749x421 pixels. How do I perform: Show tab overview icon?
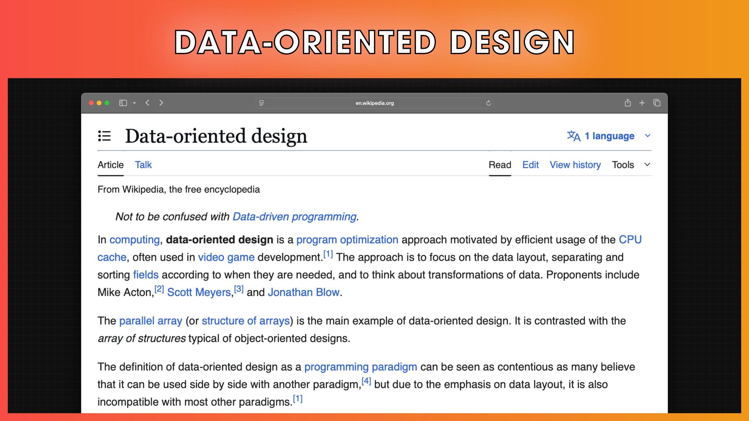pyautogui.click(x=657, y=103)
